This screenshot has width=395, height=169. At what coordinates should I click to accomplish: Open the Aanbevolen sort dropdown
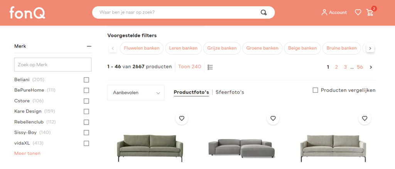point(136,93)
